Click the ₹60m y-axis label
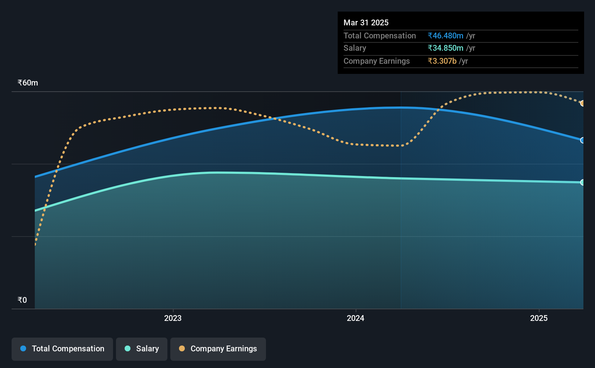595x368 pixels. coord(28,83)
